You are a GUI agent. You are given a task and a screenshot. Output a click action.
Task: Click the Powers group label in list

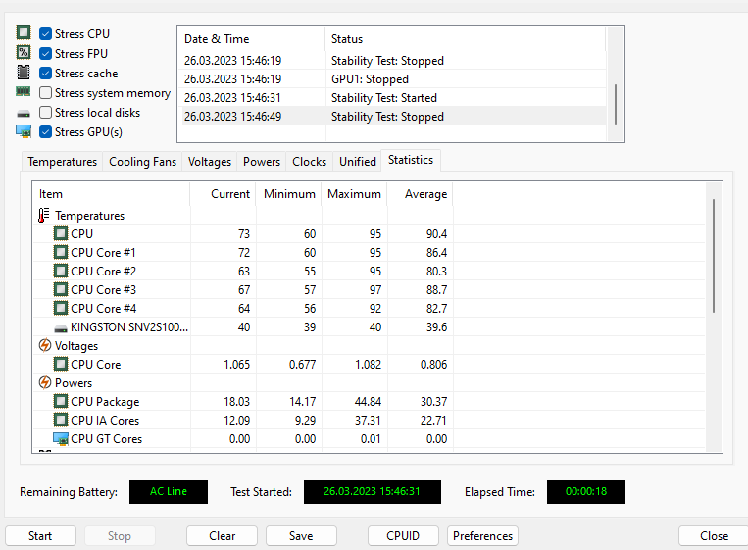point(74,383)
